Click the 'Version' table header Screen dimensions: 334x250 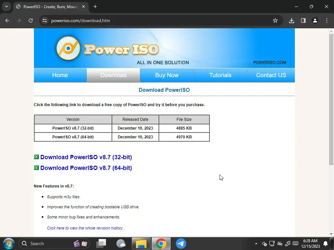[x=73, y=119]
